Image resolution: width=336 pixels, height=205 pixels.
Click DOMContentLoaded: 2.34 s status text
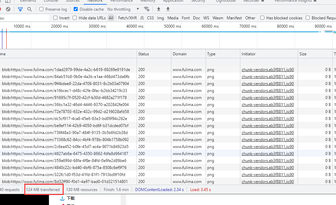(x=159, y=190)
